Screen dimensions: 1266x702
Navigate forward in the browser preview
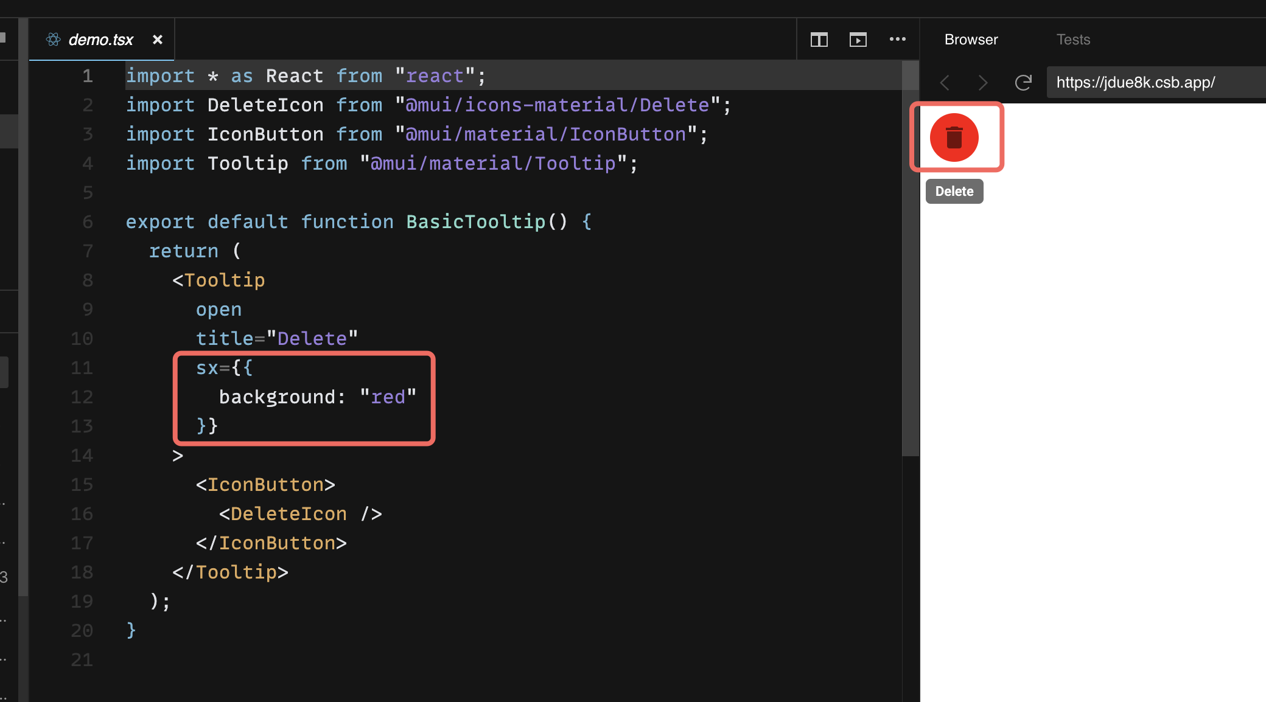982,83
